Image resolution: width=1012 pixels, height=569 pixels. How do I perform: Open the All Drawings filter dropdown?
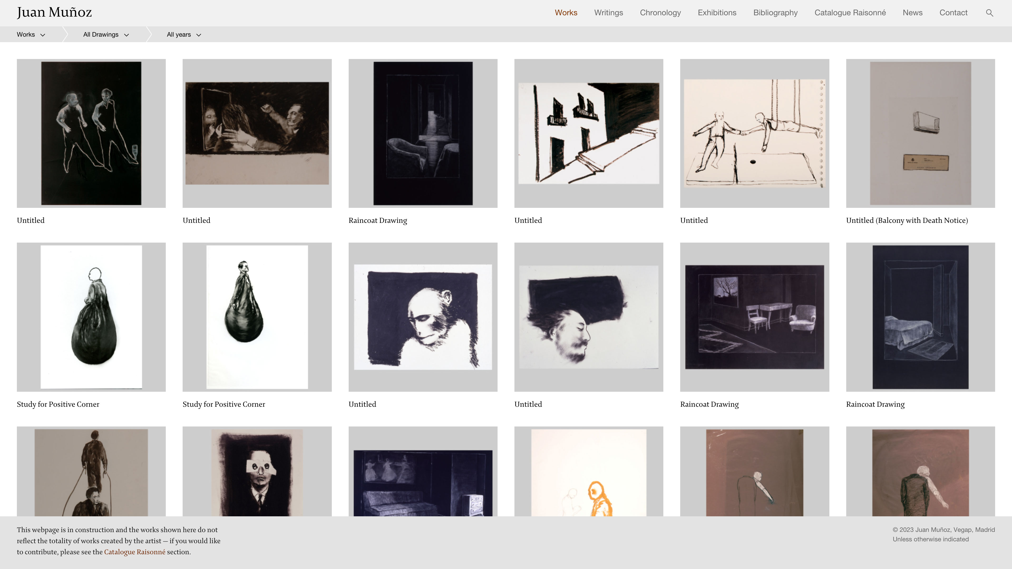click(x=106, y=35)
